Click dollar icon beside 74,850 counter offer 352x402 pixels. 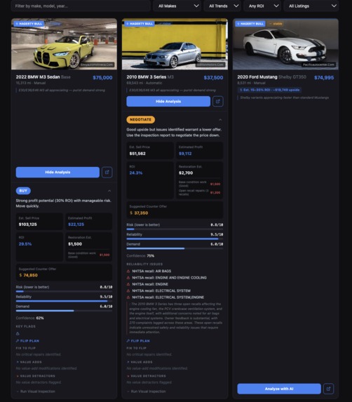pos(20,275)
